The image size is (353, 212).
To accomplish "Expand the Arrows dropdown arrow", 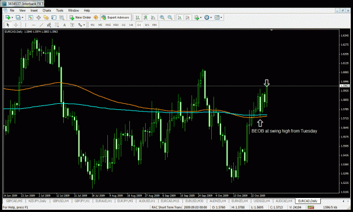I will [x=84, y=25].
